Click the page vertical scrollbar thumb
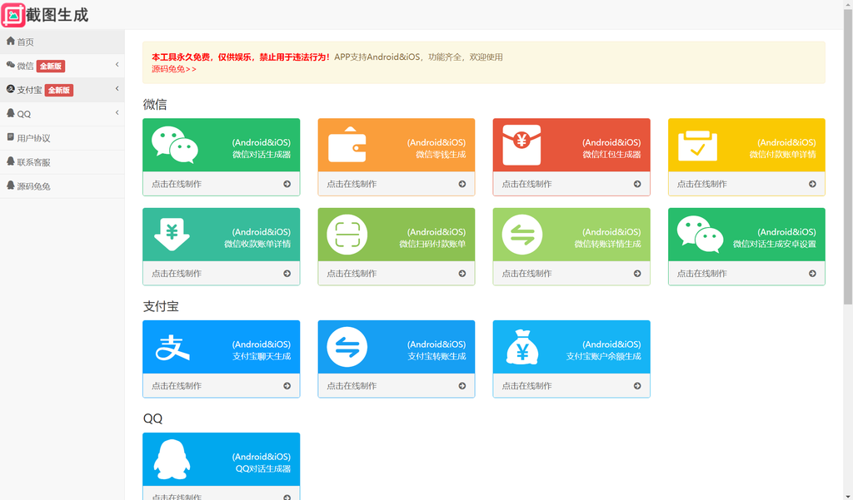This screenshot has height=500, width=853. [x=847, y=155]
